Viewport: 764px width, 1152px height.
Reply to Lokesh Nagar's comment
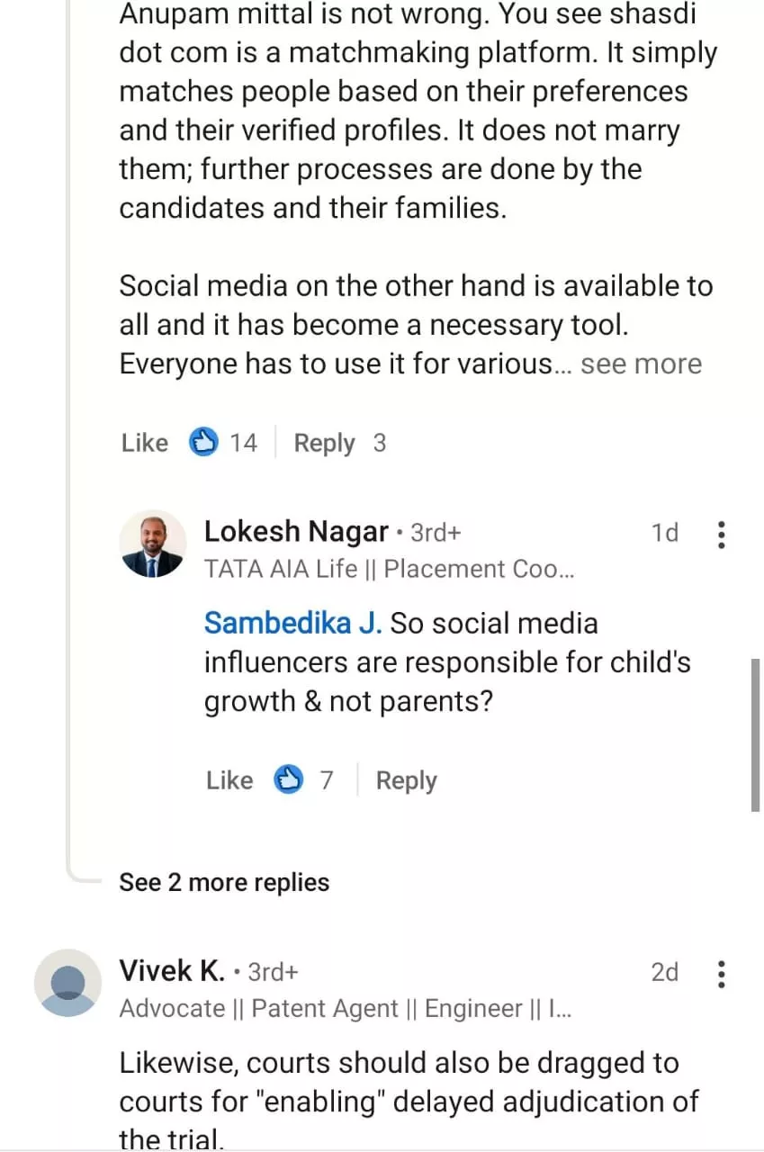[x=406, y=780]
